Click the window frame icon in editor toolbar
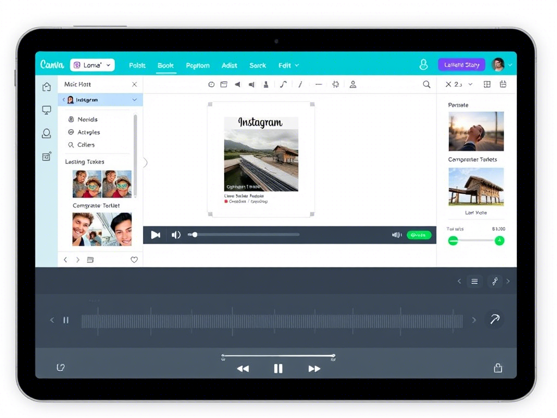 tap(224, 84)
